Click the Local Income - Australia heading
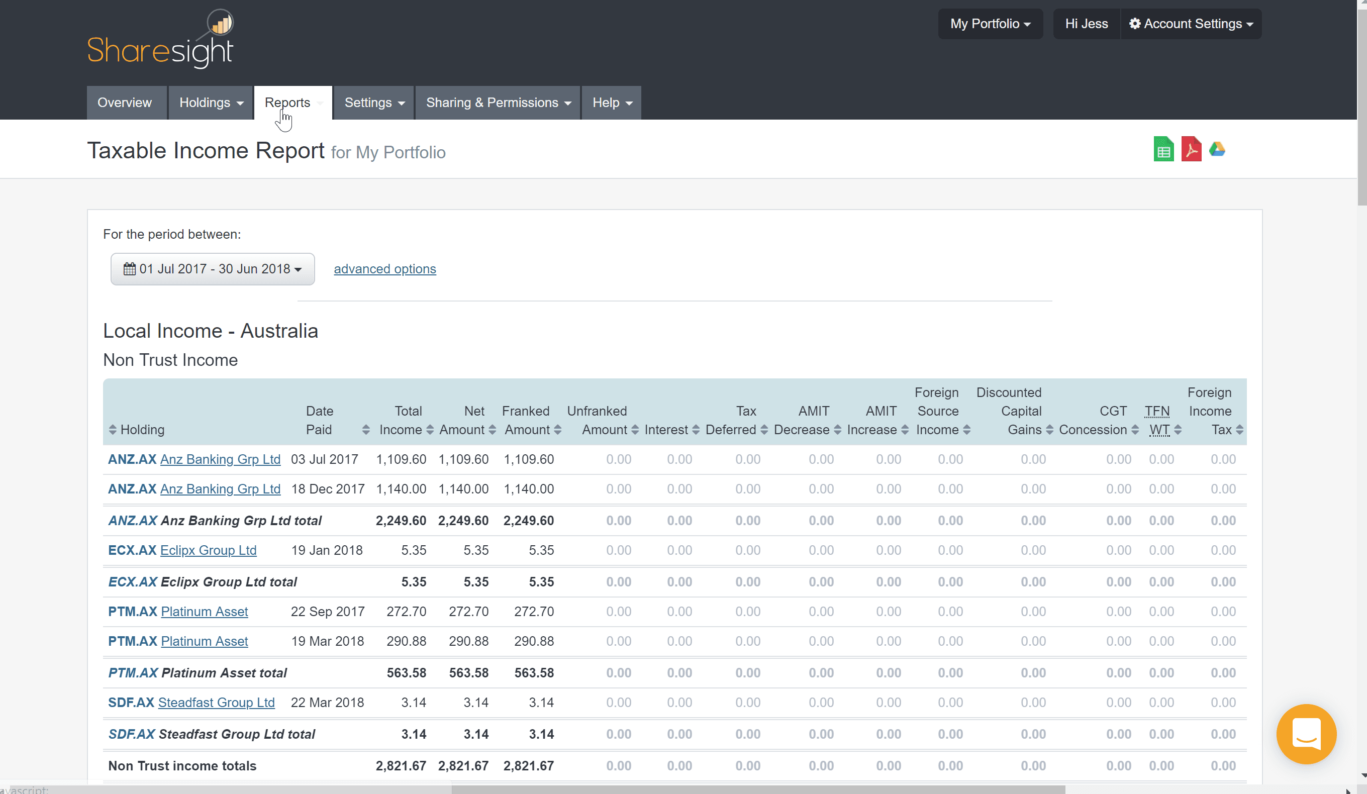The height and width of the screenshot is (794, 1367). click(x=211, y=331)
